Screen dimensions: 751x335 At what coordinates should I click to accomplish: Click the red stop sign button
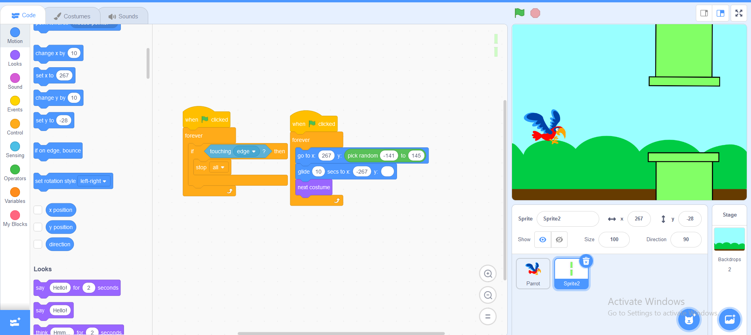[535, 13]
